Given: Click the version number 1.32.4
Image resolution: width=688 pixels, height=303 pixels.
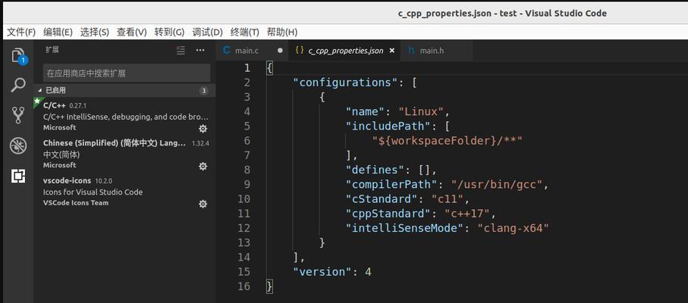Looking at the screenshot, I should pyautogui.click(x=200, y=143).
